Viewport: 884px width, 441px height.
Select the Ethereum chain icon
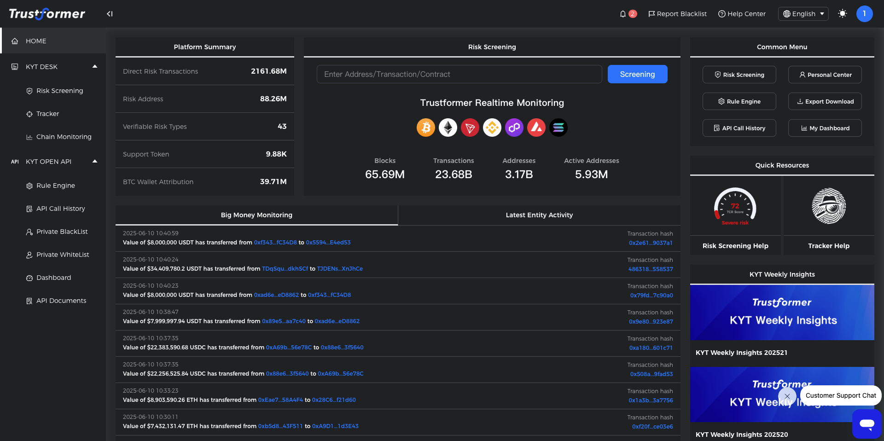pyautogui.click(x=448, y=128)
